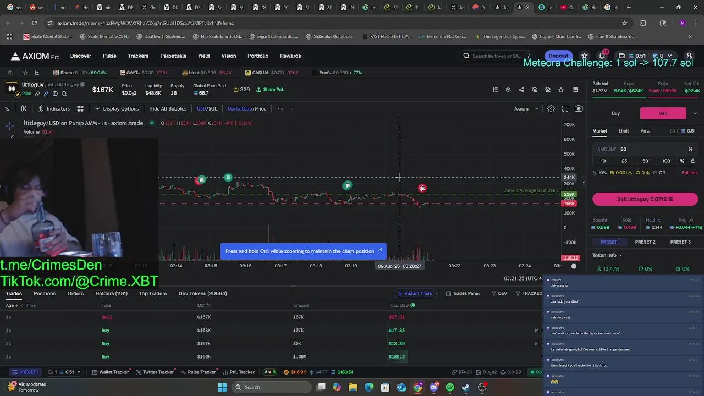Image resolution: width=704 pixels, height=396 pixels.
Task: Open the chart settings gear icon
Action: point(551,109)
